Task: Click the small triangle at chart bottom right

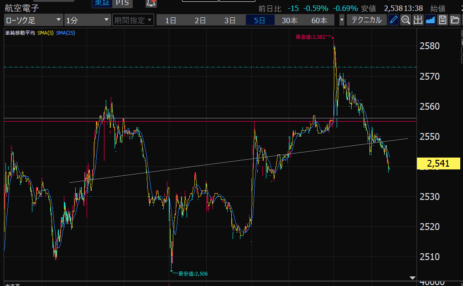Action: 413,277
